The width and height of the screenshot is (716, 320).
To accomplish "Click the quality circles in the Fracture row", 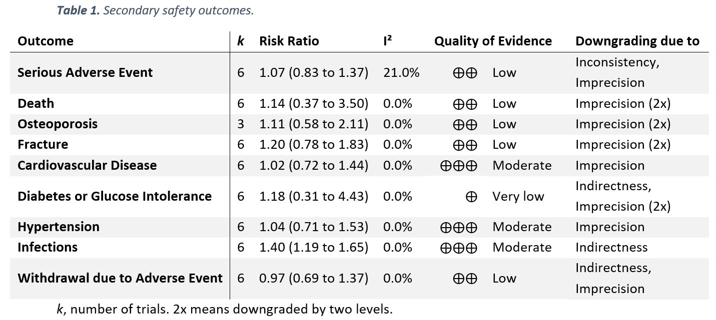I will pos(465,145).
